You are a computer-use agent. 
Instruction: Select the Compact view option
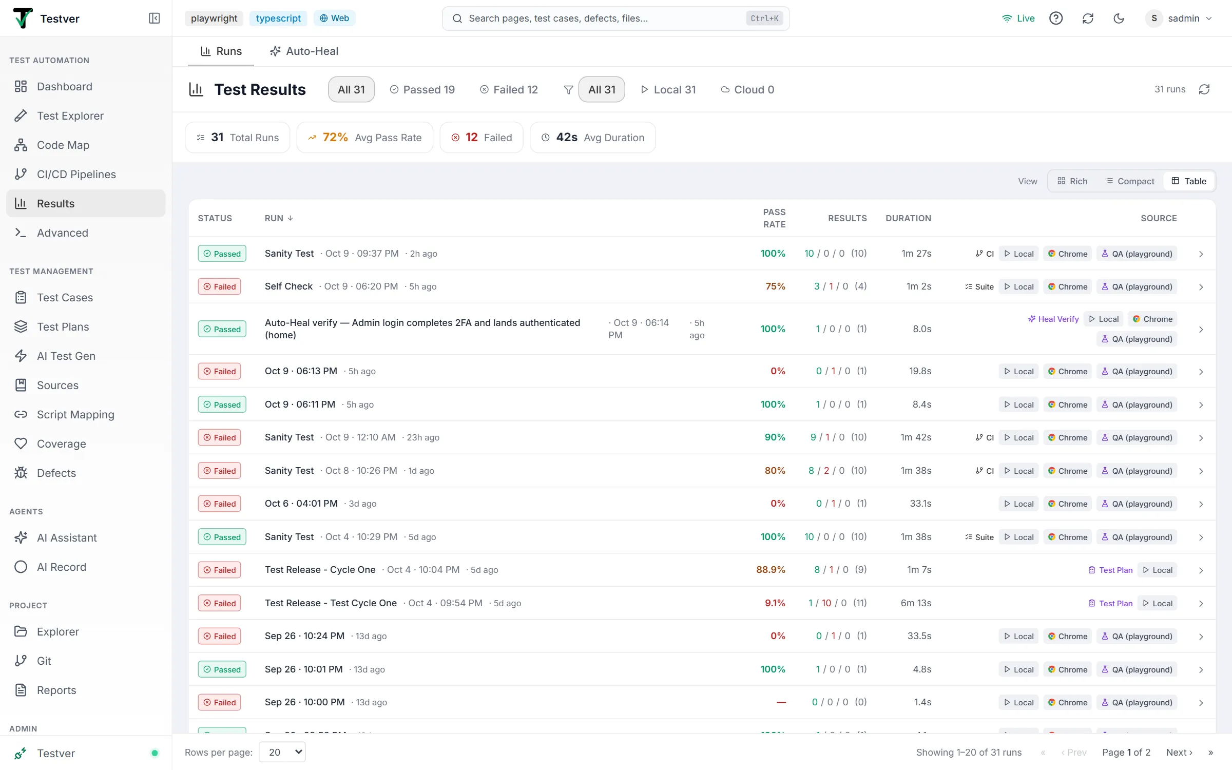click(x=1129, y=181)
